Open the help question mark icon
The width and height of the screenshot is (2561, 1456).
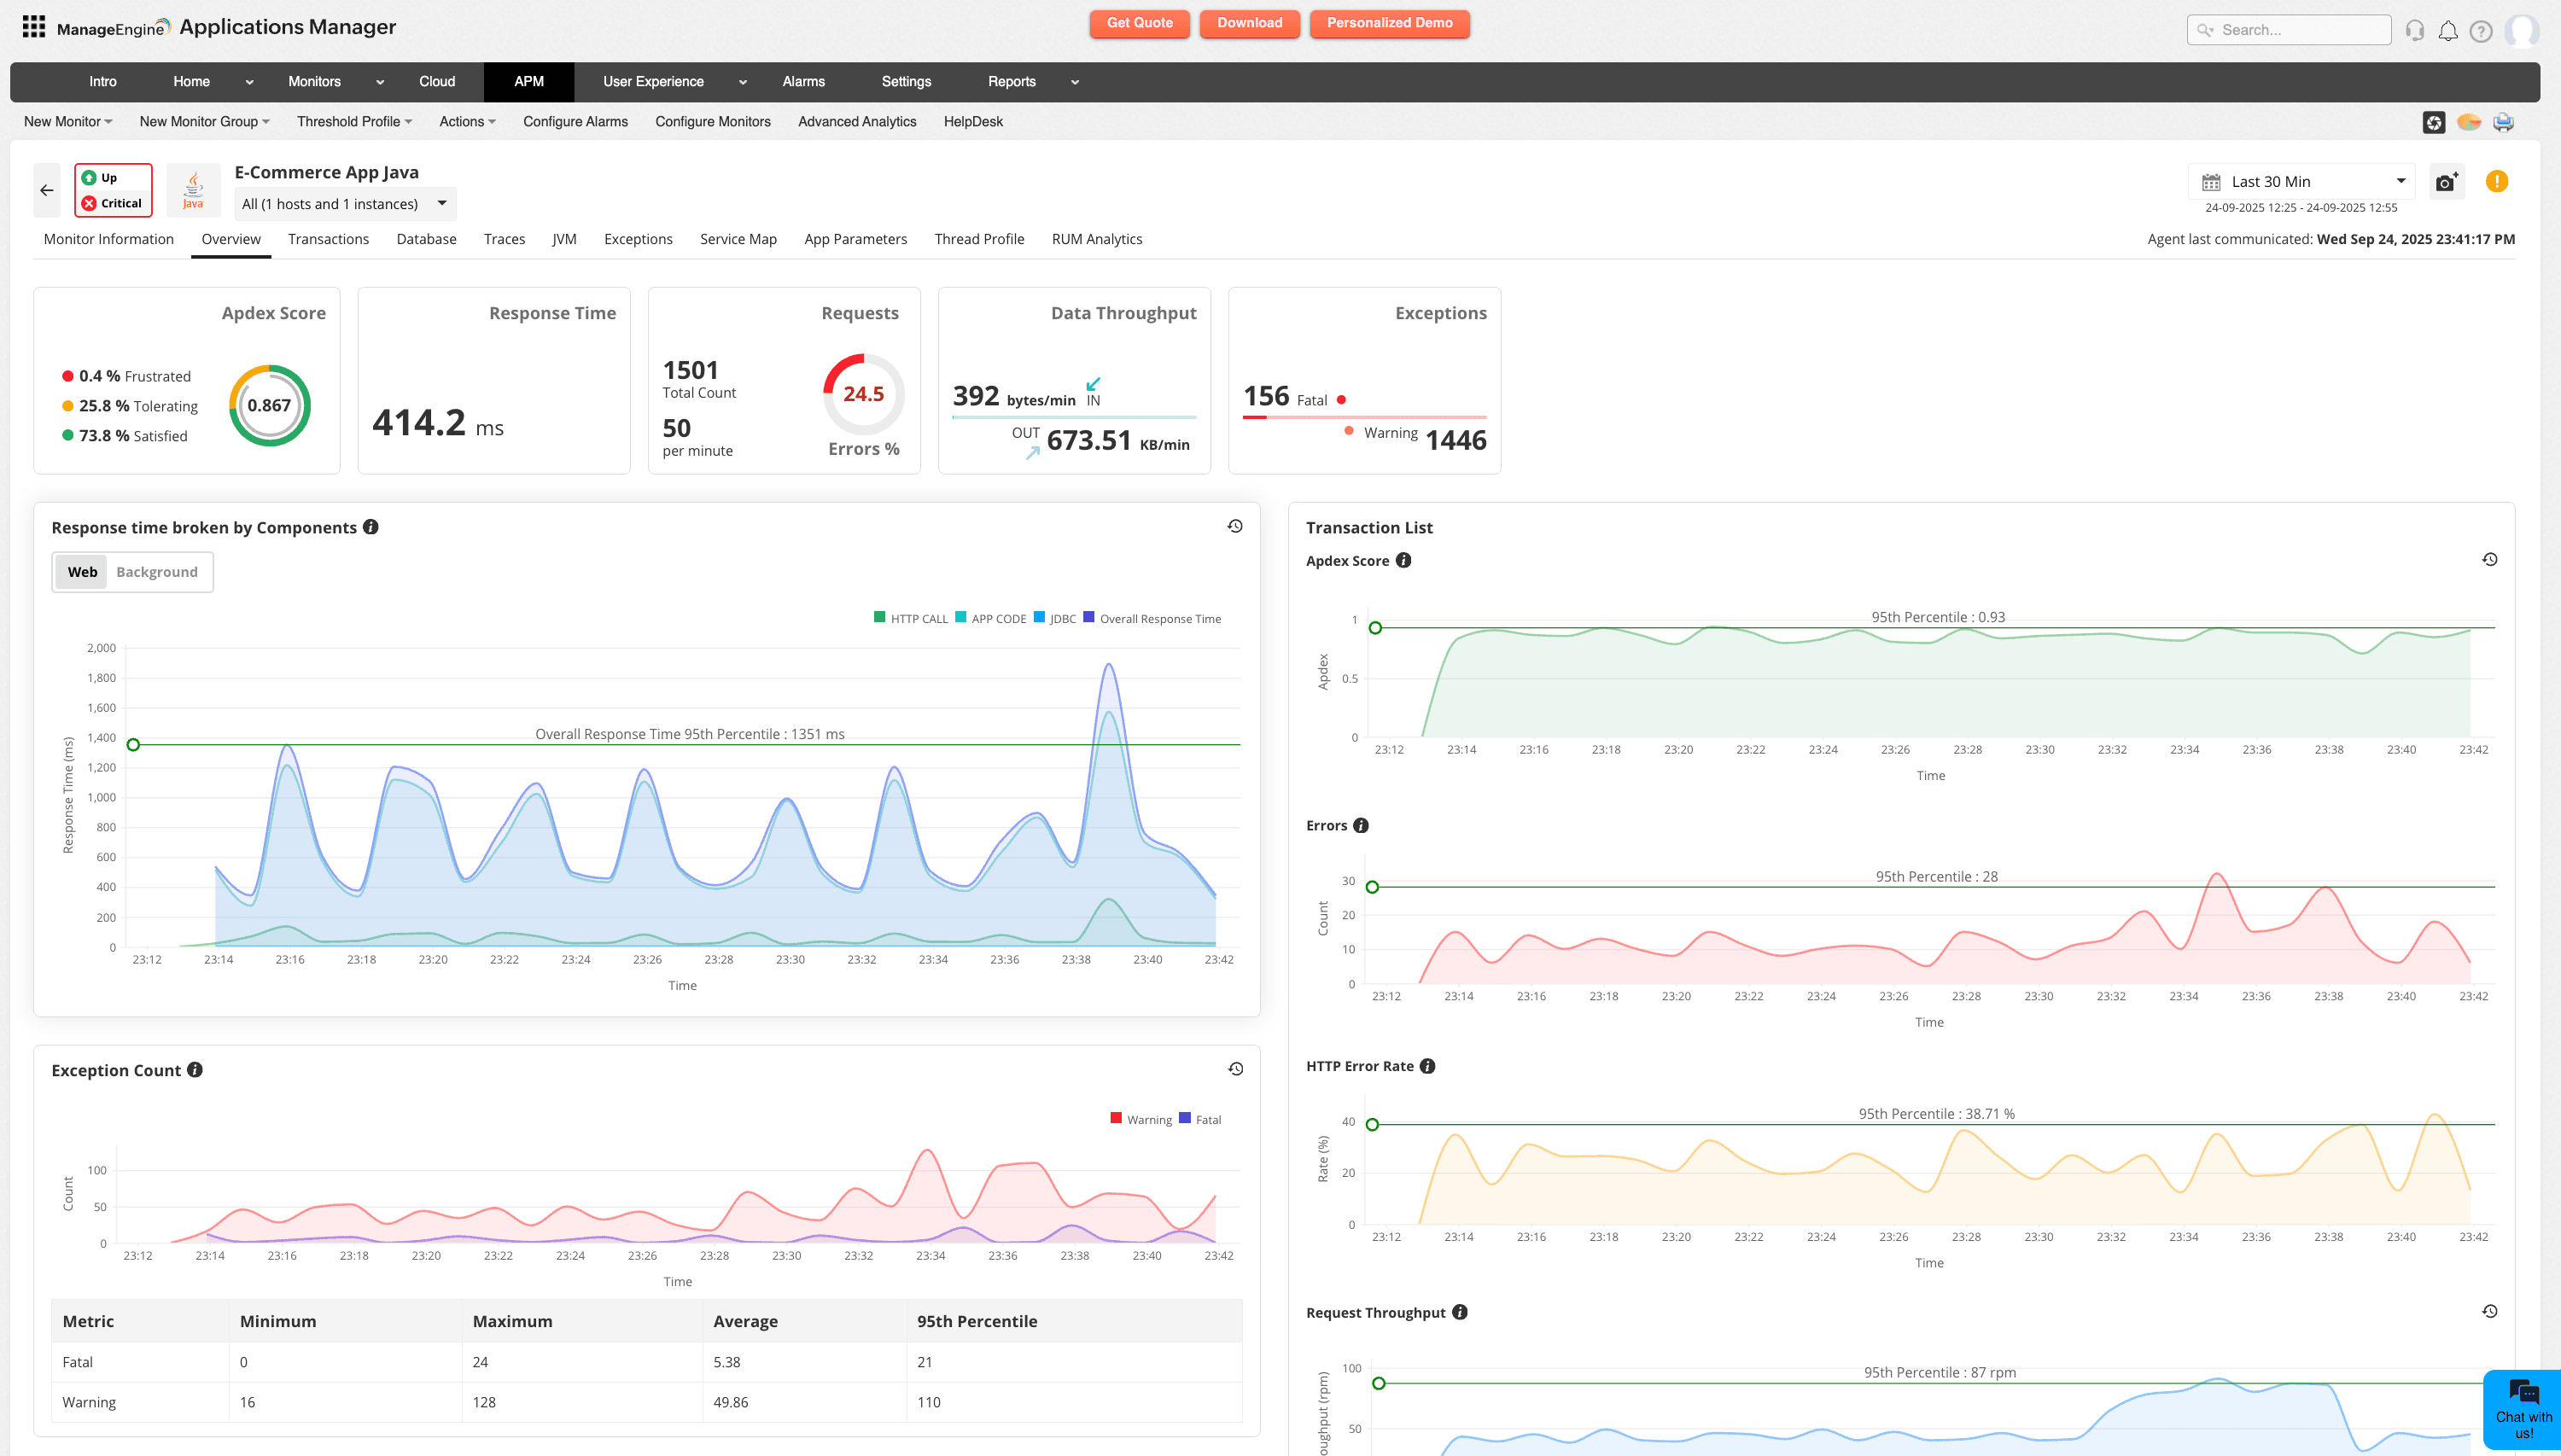click(2481, 30)
